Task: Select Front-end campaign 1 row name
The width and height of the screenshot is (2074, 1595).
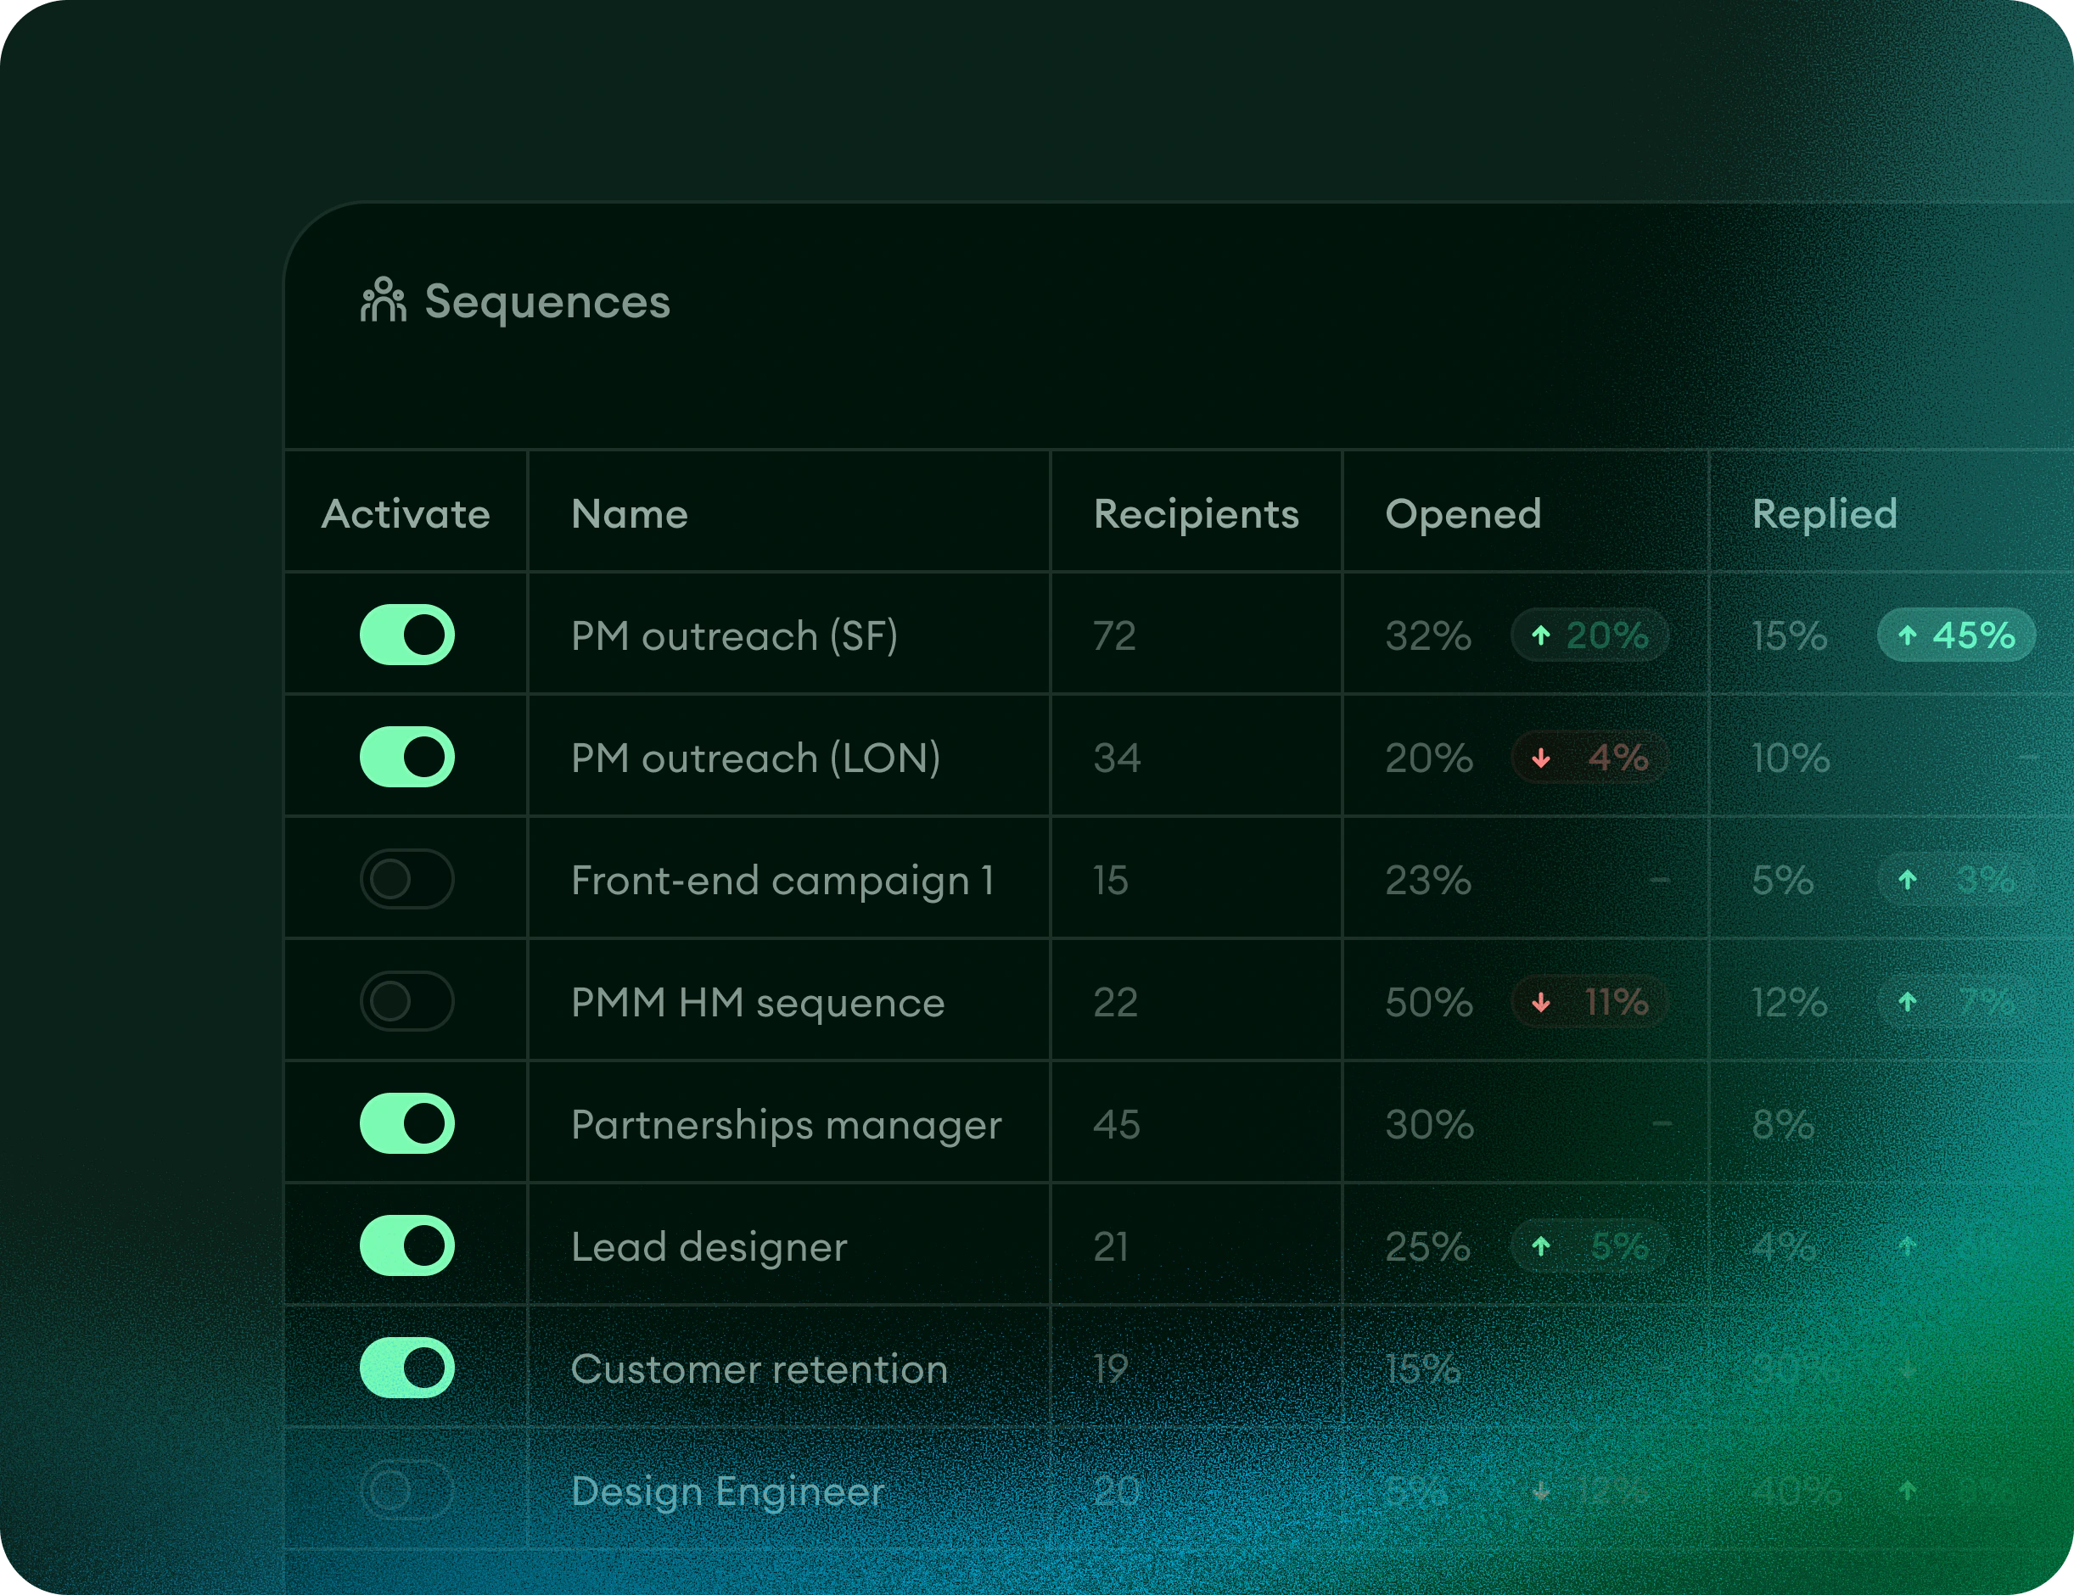Action: point(782,880)
